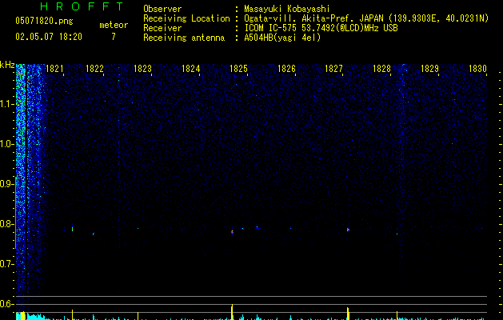Image resolution: width=503 pixels, height=320 pixels.
Task: Click the HROFFT title text
Action: pos(82,6)
